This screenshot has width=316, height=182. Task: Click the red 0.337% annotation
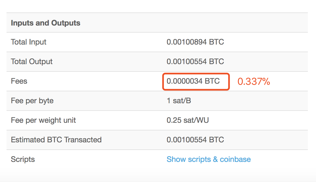(254, 81)
